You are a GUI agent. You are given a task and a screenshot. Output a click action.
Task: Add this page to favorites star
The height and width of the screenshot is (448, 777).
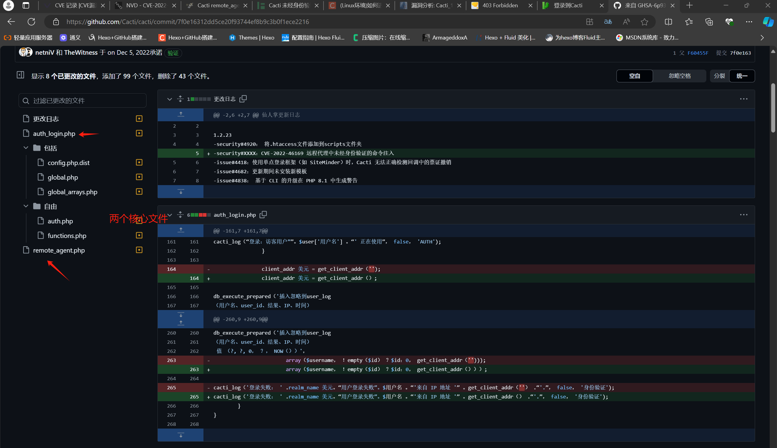645,22
